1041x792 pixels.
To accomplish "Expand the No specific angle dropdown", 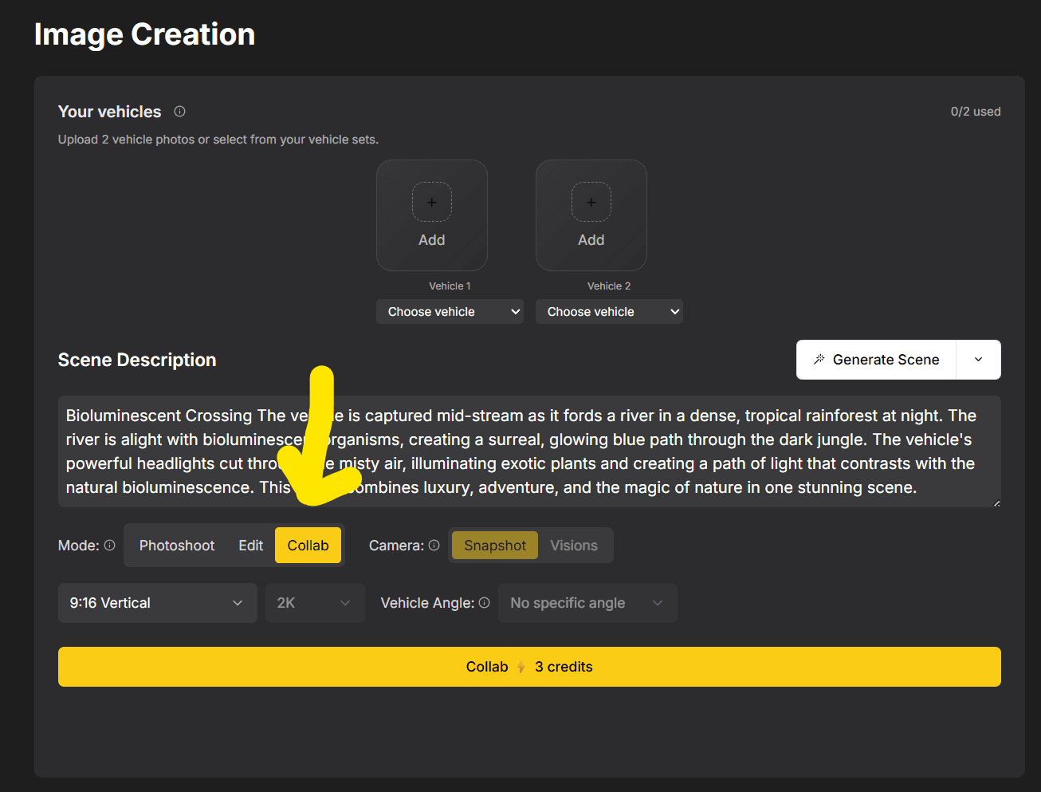I will (587, 603).
